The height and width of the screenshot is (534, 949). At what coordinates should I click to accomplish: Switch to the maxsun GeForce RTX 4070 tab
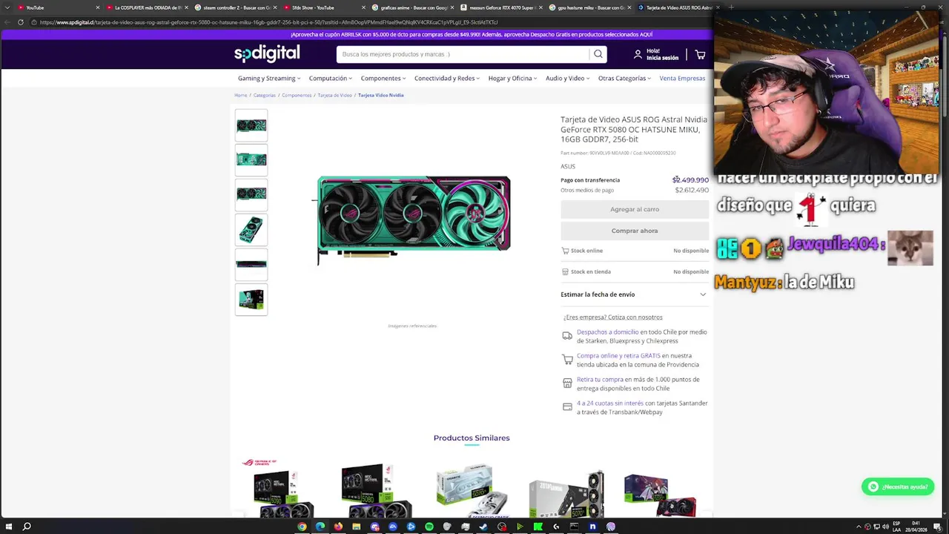[501, 7]
